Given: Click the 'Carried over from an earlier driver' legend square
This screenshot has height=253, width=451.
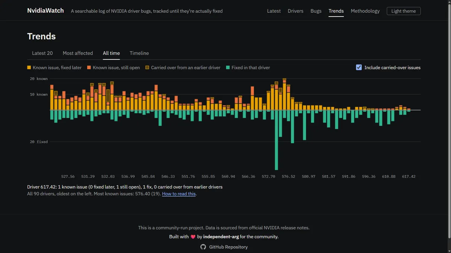Looking at the screenshot, I should click(x=147, y=67).
